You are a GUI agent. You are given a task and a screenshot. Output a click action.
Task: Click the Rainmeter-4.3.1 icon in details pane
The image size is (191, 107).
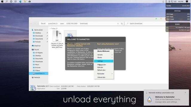click(33, 88)
